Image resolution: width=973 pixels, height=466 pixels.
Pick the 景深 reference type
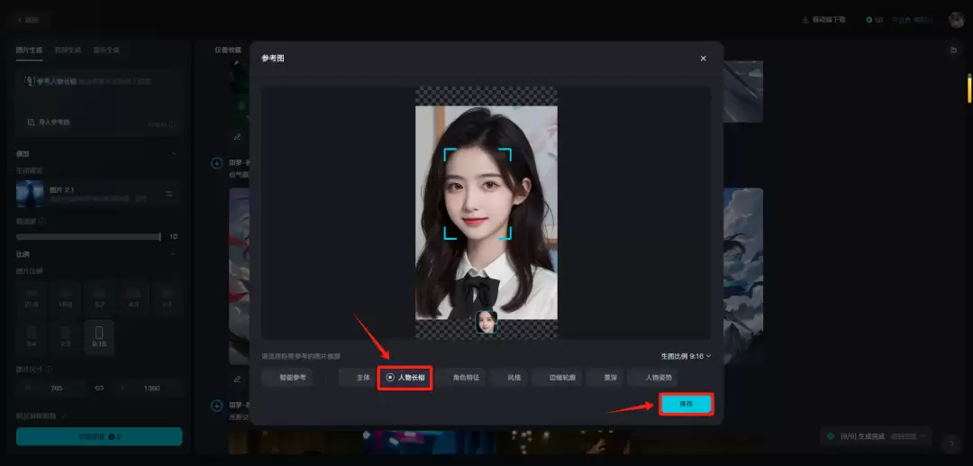tap(610, 378)
